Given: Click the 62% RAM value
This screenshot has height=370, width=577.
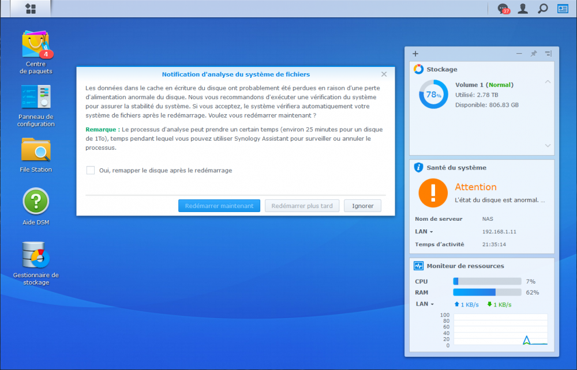Looking at the screenshot, I should click(x=533, y=292).
